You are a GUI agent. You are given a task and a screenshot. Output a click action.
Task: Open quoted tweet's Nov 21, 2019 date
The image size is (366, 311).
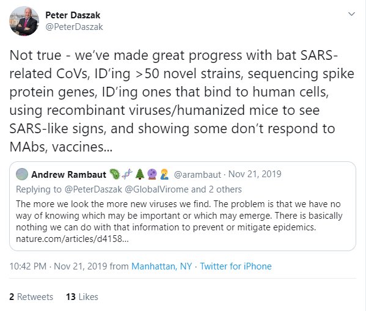coord(255,174)
